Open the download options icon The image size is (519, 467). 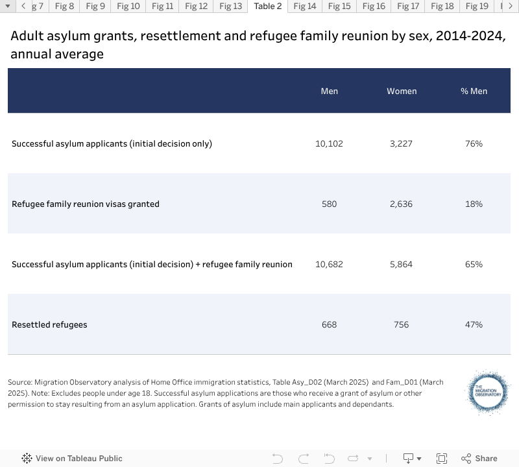click(409, 459)
